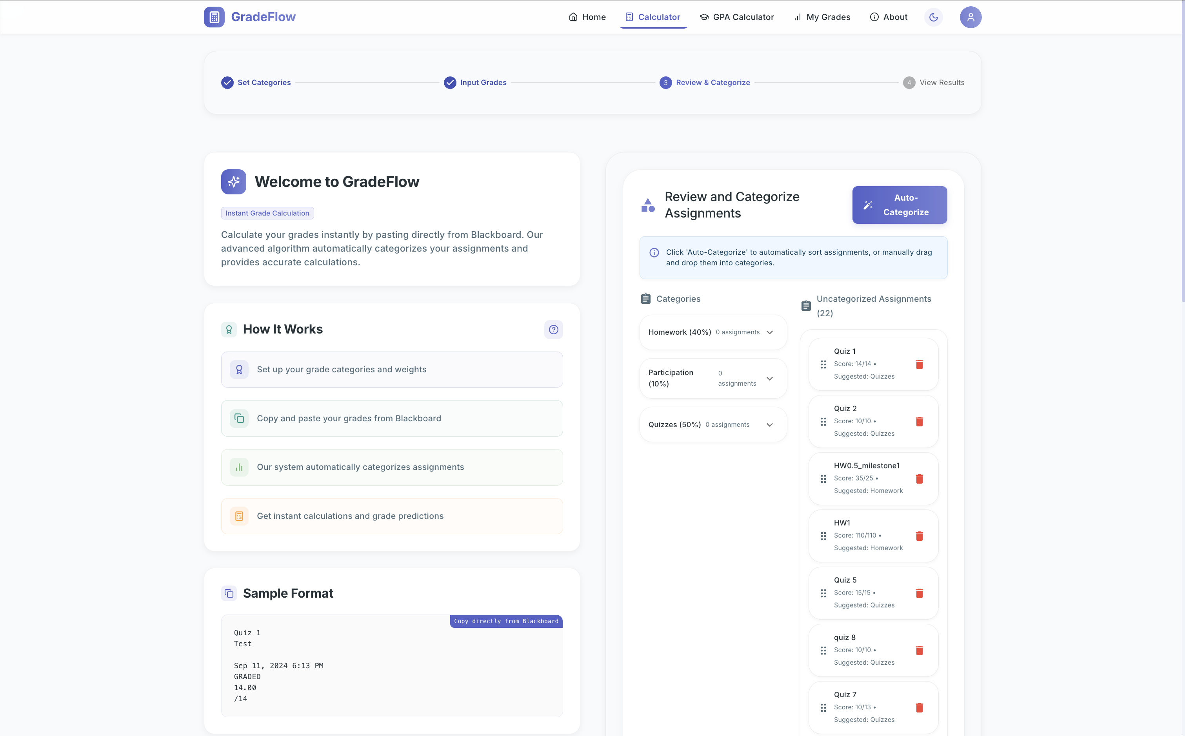Expand the Participation (10%) category
Image resolution: width=1185 pixels, height=736 pixels.
point(769,379)
